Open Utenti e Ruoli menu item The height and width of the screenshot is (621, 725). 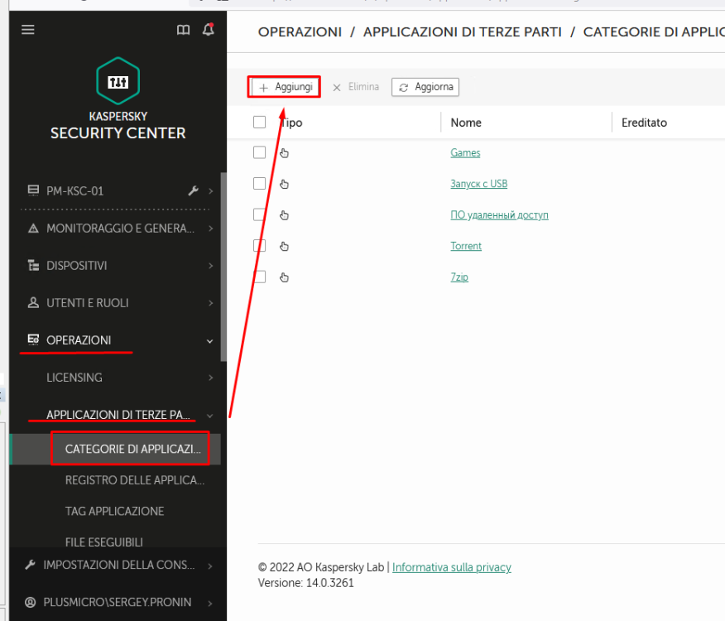tap(88, 303)
